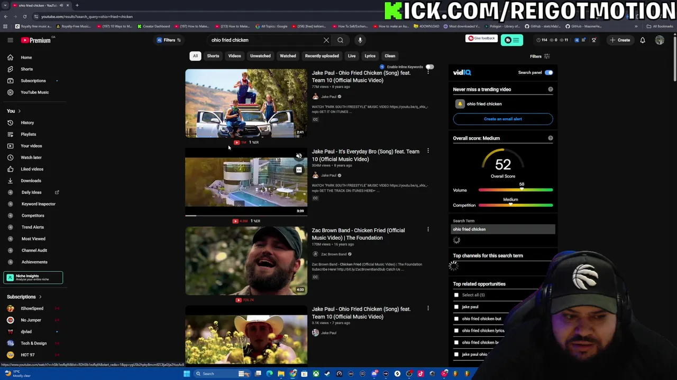Screen dimensions: 677x380
Task: Open Trend Alerts in the sidebar
Action: pos(32,227)
